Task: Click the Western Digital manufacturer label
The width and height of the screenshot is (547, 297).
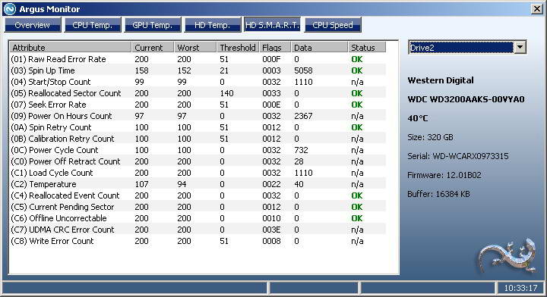Action: tap(441, 80)
